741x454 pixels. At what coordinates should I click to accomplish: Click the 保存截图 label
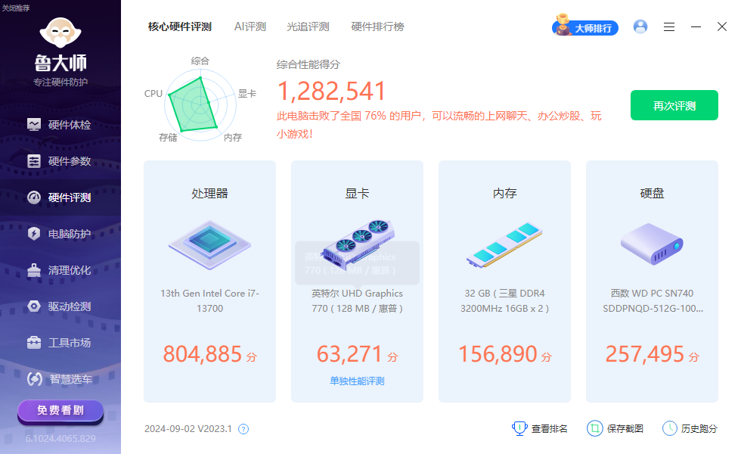pyautogui.click(x=625, y=429)
